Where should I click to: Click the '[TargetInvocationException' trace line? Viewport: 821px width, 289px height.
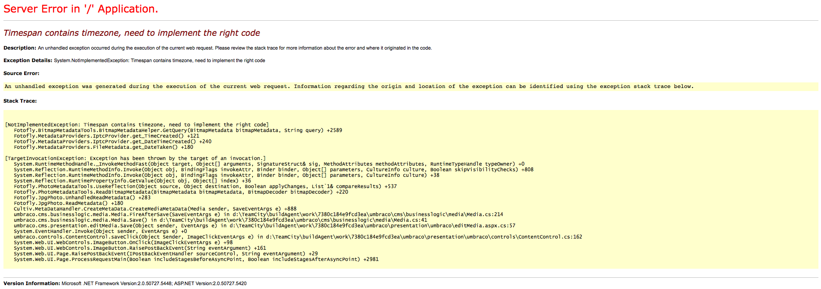(135, 158)
